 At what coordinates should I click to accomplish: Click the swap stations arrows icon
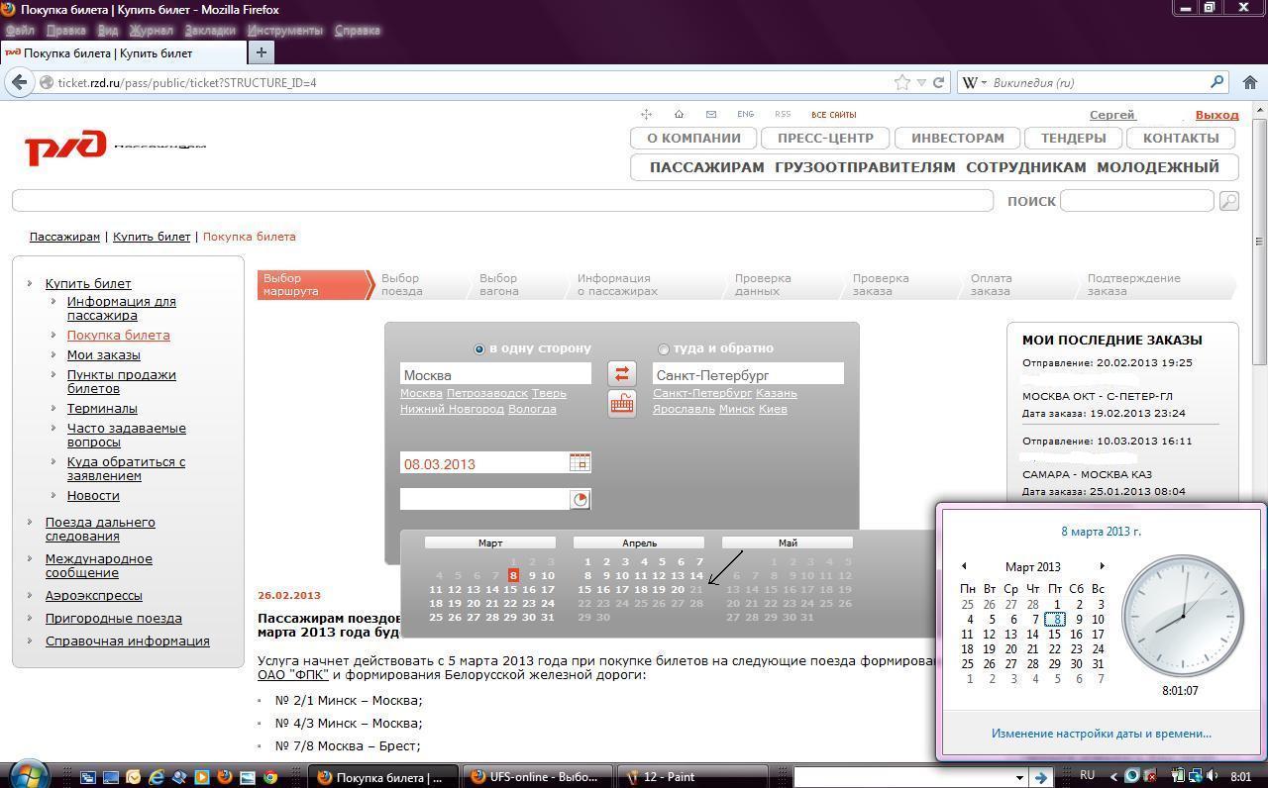click(x=621, y=373)
